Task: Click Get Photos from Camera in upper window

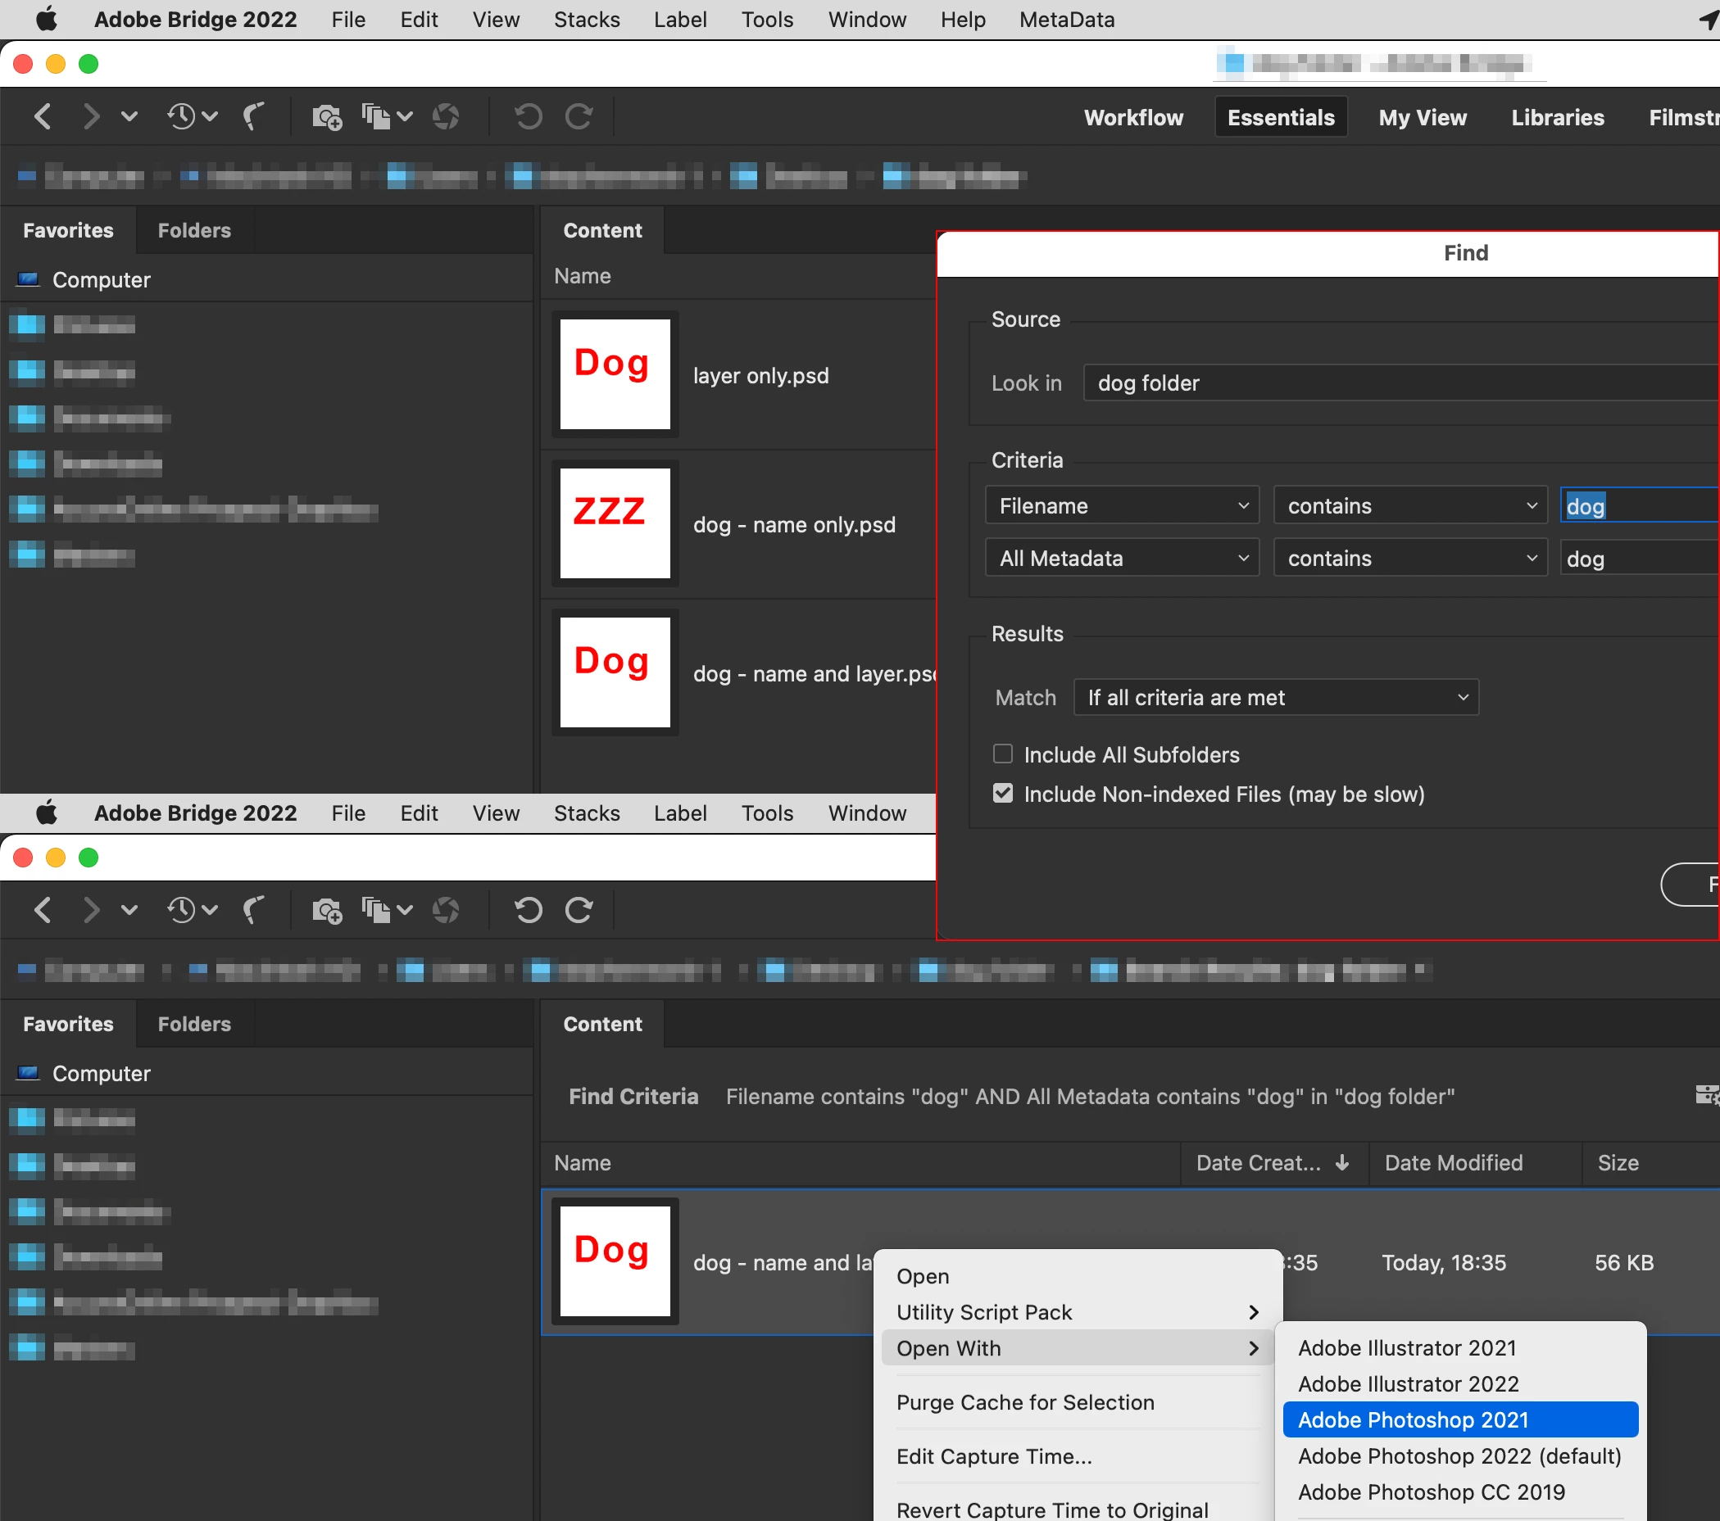Action: [326, 116]
